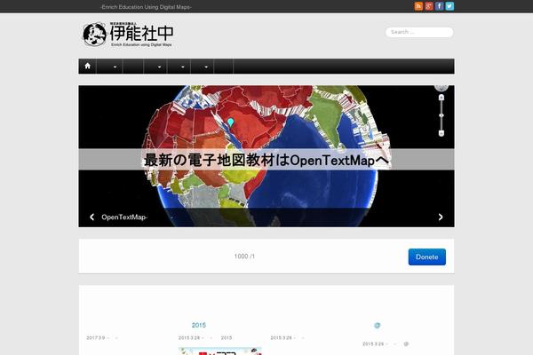
Task: Open the colorful post thumbnail at bottom
Action: coord(220,351)
